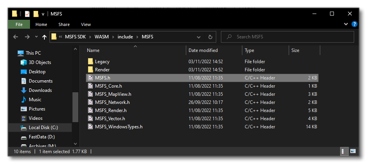The width and height of the screenshot is (367, 164).
Task: Click the MSFS_Network.h file icon
Action: [x=90, y=102]
